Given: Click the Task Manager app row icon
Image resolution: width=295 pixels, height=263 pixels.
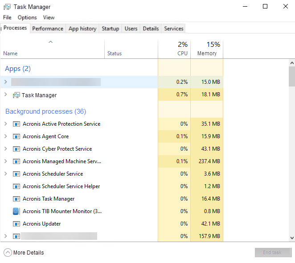Looking at the screenshot, I should click(x=16, y=95).
